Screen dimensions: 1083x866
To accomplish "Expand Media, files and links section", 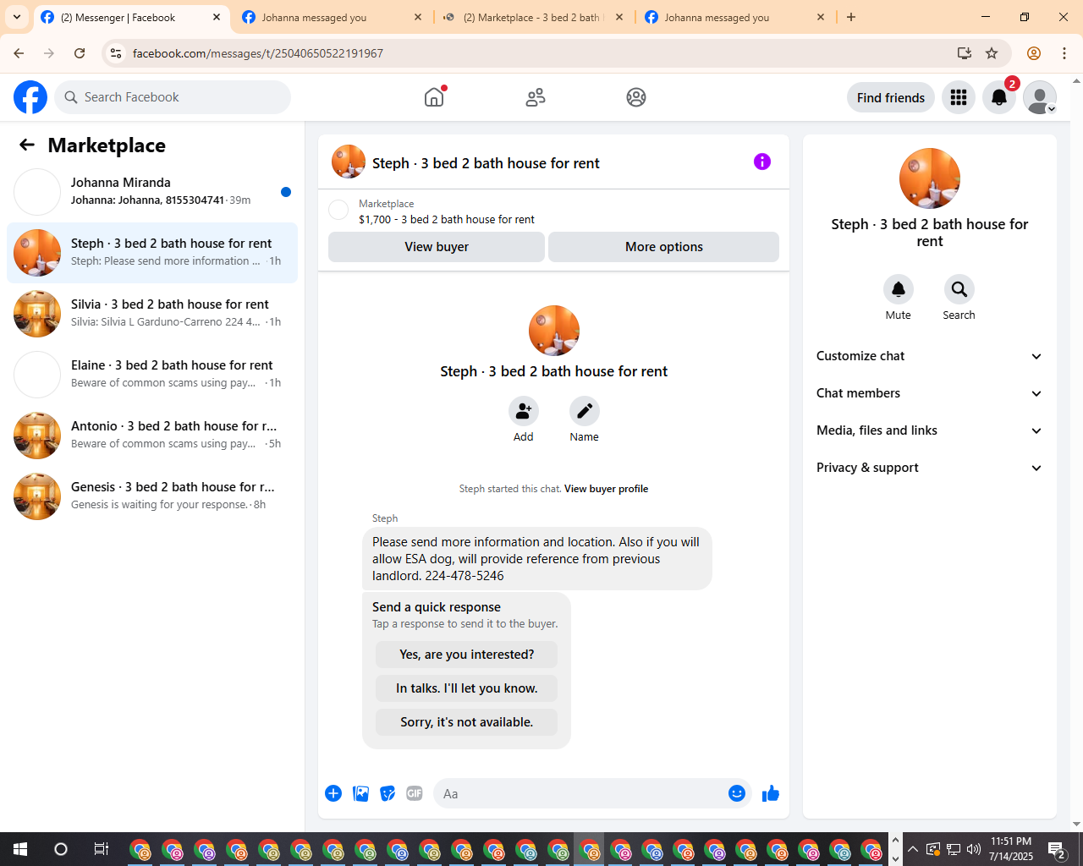I will [929, 430].
